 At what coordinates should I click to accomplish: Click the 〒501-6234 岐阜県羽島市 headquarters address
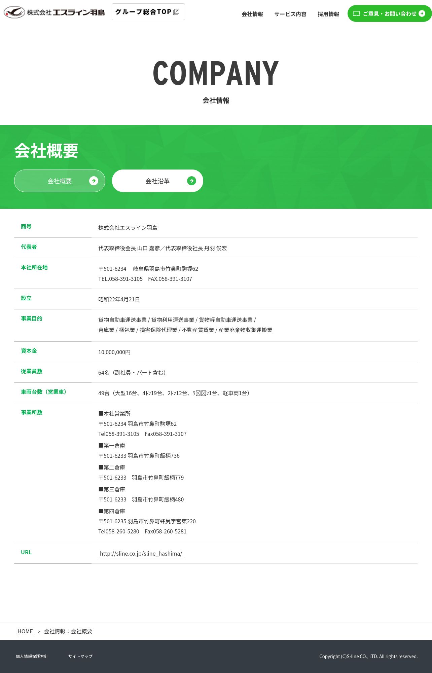(x=148, y=269)
